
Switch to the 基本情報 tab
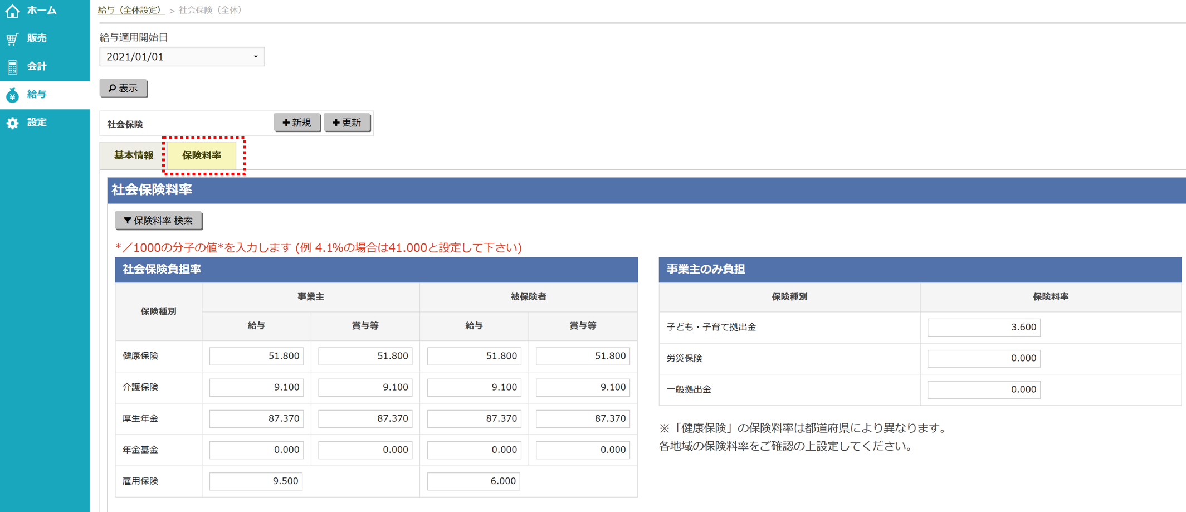click(134, 155)
